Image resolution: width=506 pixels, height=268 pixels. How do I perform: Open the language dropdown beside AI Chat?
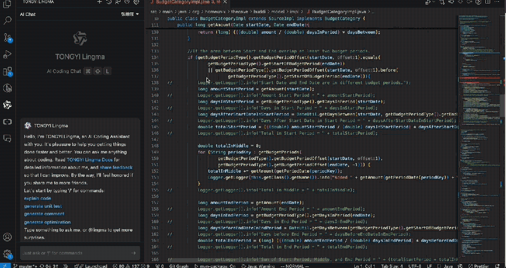click(x=130, y=14)
